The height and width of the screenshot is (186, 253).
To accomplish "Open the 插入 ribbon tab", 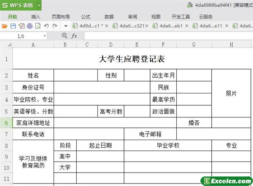I will tap(36, 17).
